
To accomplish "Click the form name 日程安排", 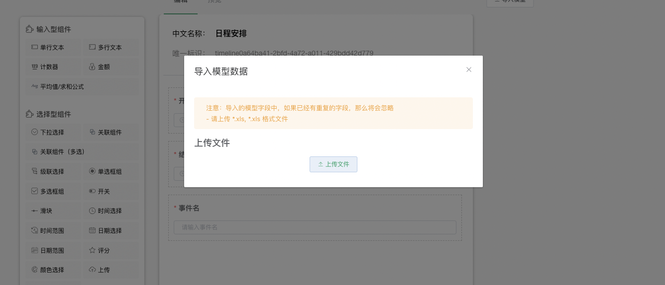I will (x=231, y=34).
